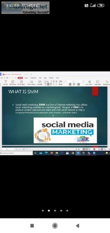This screenshot has width=110, height=233.
Task: Open Zoom from the taskbar
Action: (94, 153)
